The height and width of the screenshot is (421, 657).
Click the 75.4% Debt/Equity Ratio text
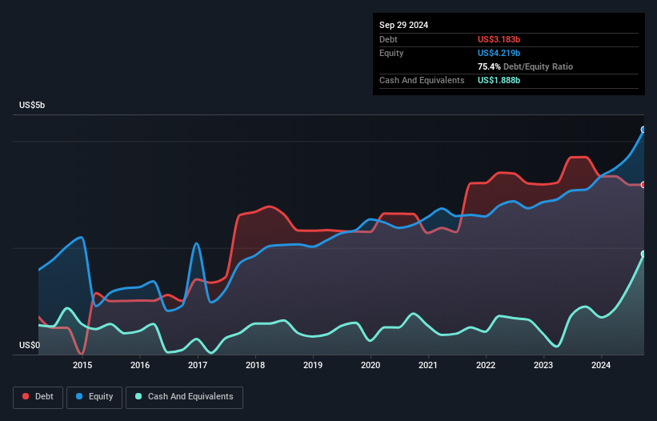[525, 66]
